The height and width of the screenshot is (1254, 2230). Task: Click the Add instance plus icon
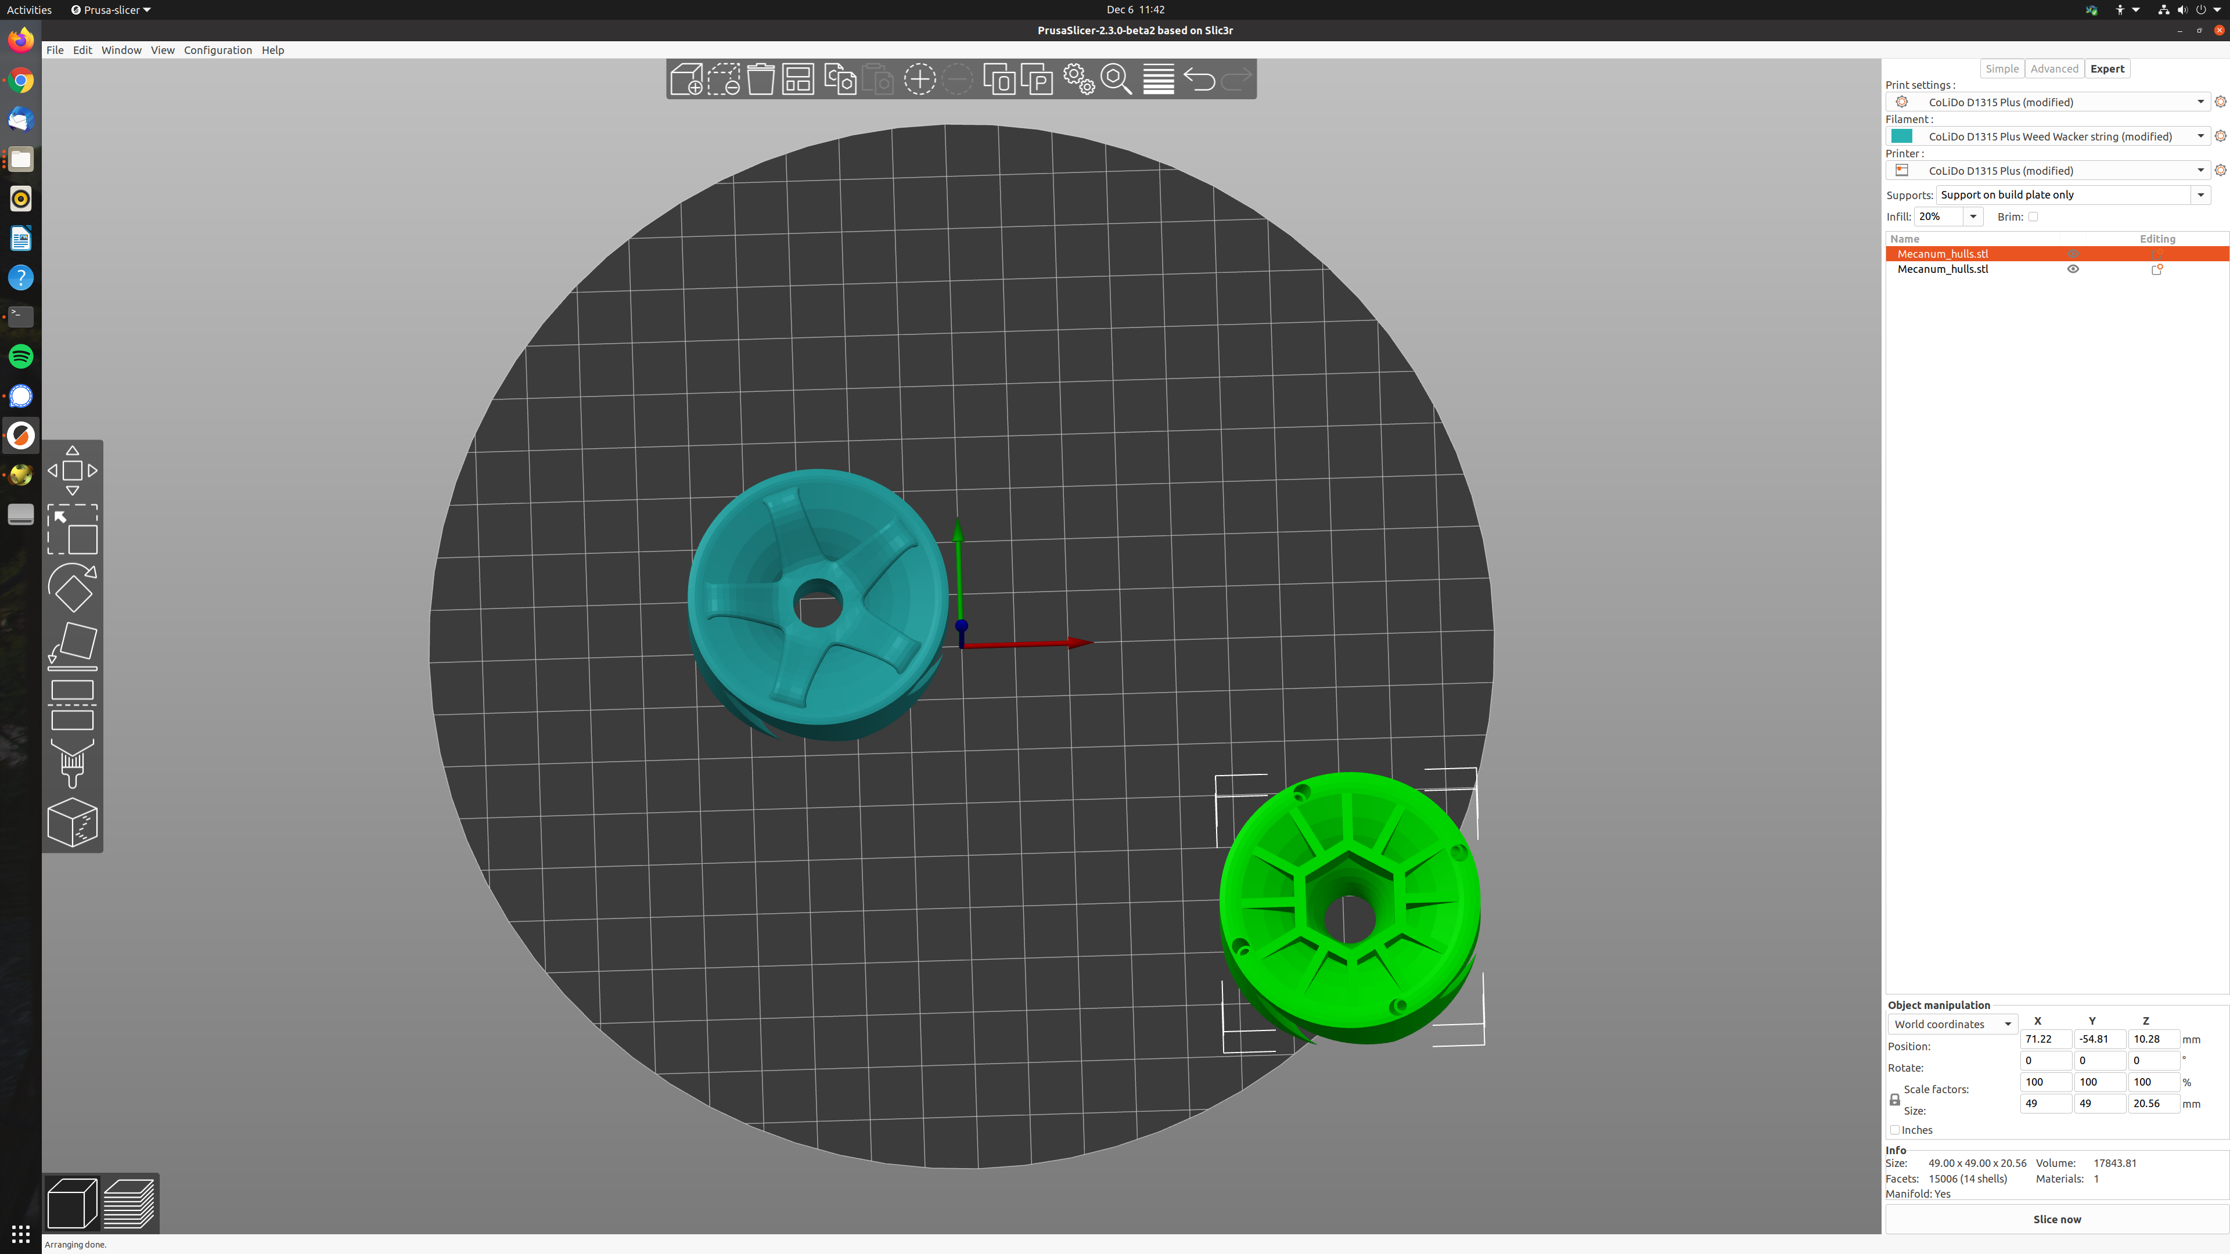tap(919, 80)
